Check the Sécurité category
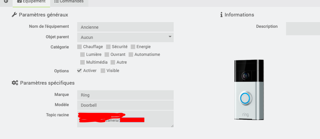Image resolution: width=320 pixels, height=139 pixels. pos(108,47)
